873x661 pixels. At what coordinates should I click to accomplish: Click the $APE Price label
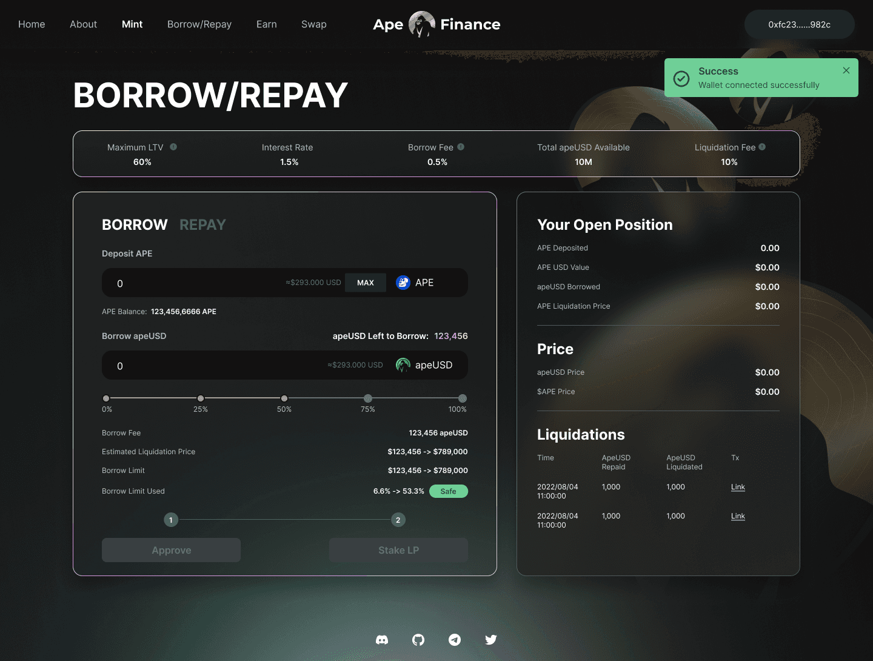[x=556, y=392]
